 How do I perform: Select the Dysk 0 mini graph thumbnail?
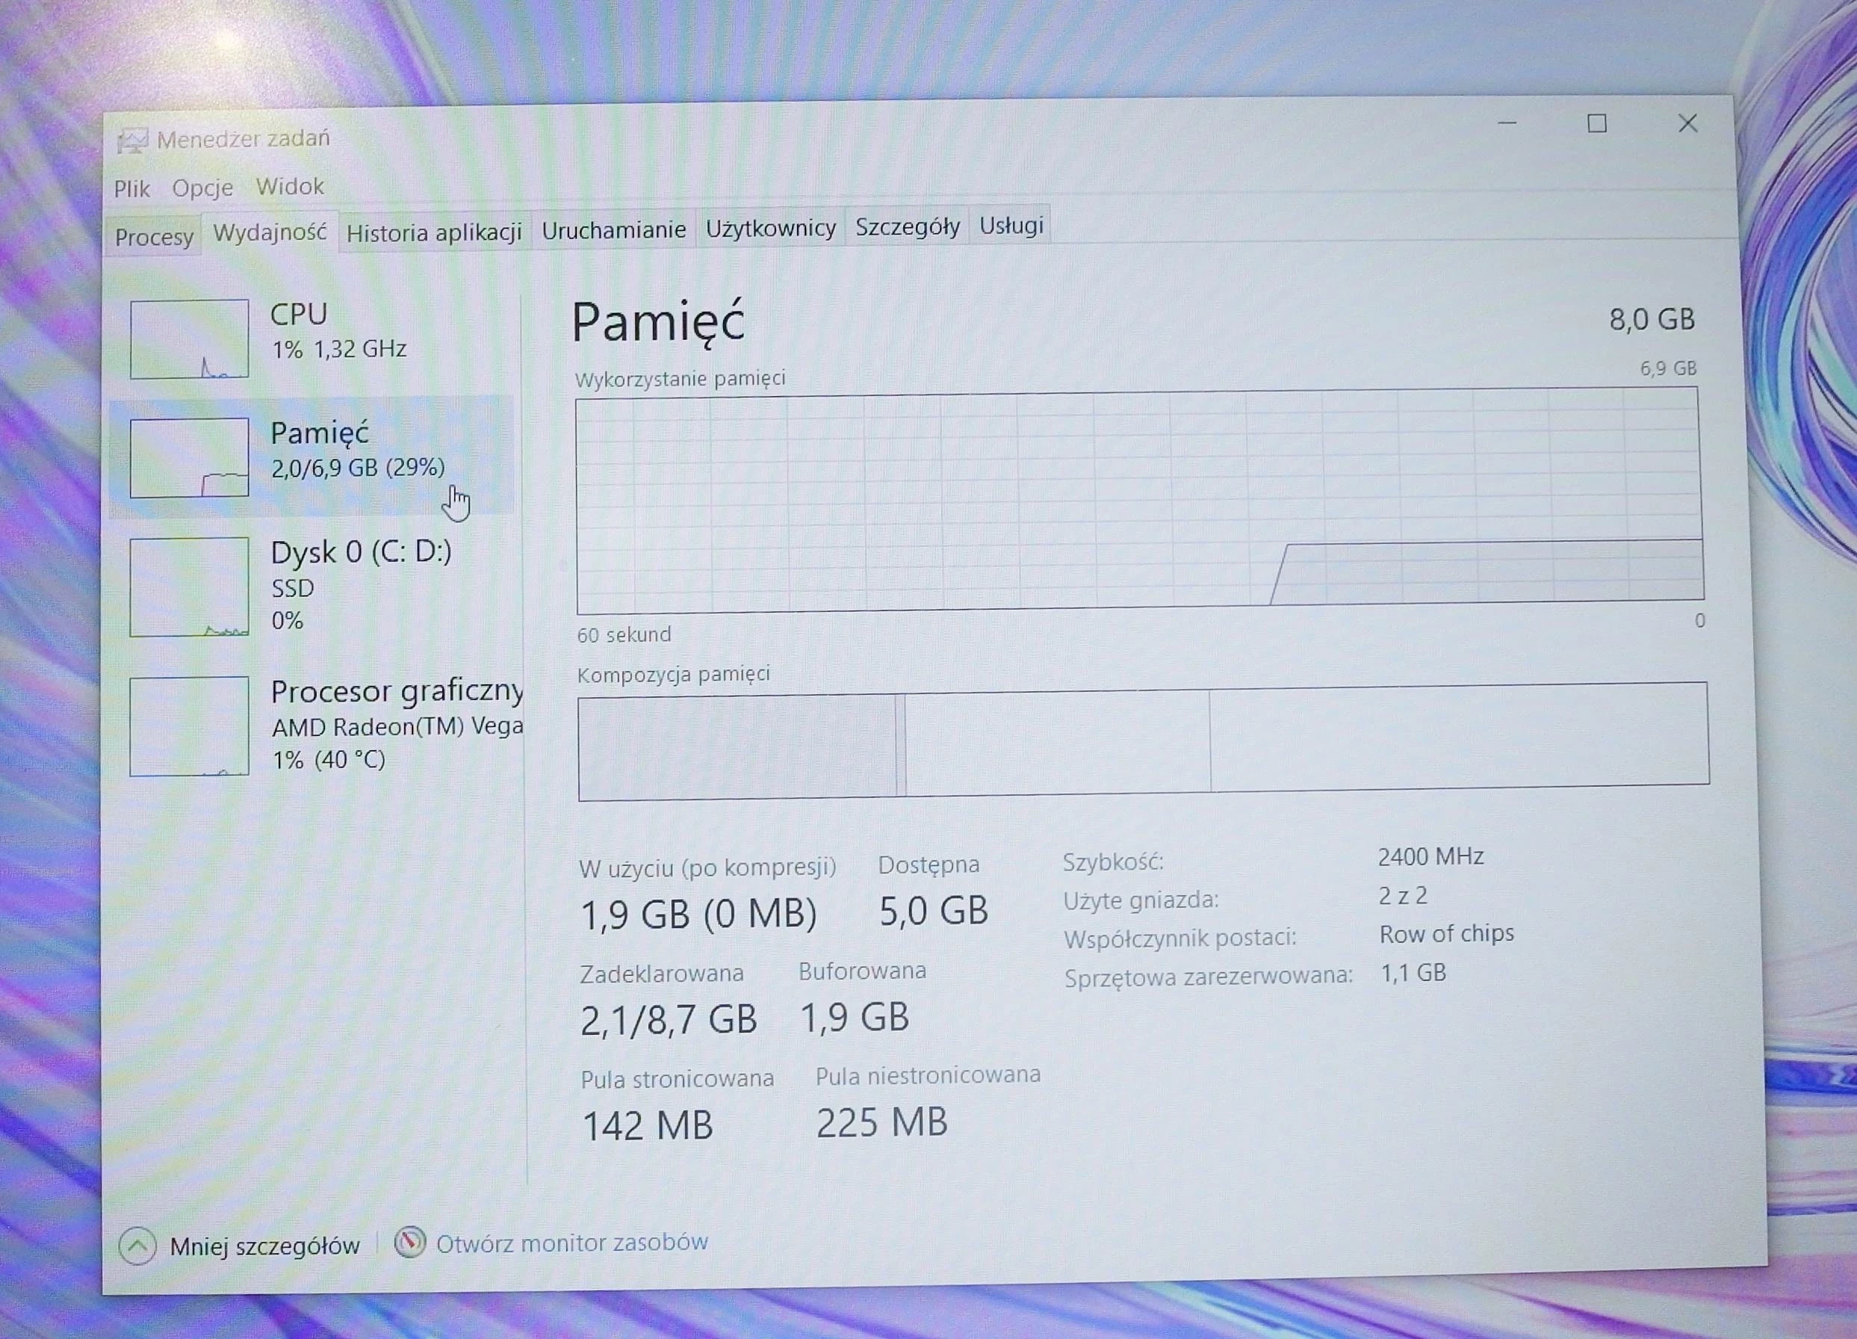[189, 587]
